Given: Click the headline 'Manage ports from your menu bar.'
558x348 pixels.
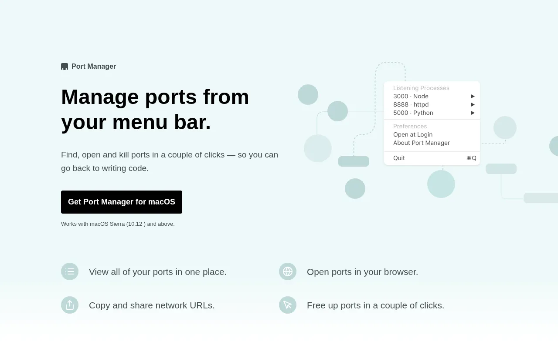Looking at the screenshot, I should 155,109.
